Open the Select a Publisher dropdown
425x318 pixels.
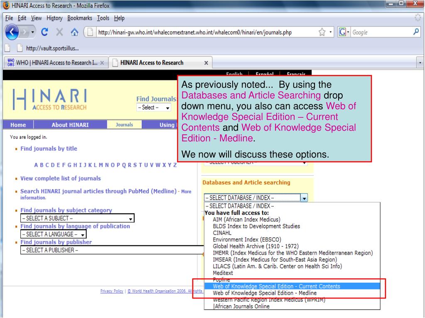click(112, 250)
